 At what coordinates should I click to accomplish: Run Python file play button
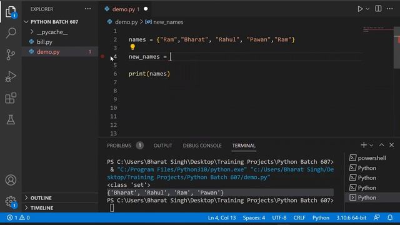360,9
